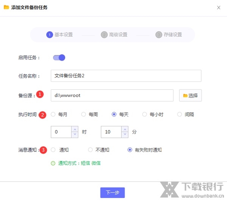Choose the 不通知 radio option
Image resolution: width=227 pixels, height=201 pixels.
[90, 150]
